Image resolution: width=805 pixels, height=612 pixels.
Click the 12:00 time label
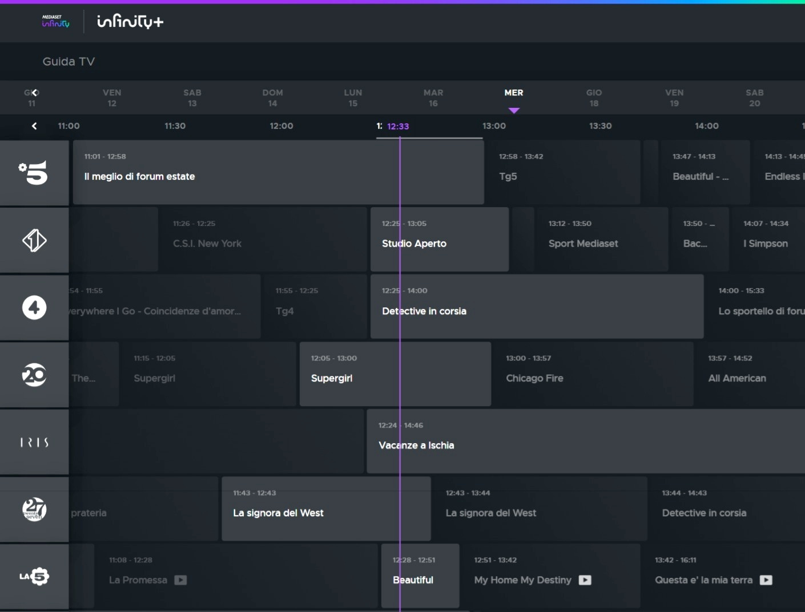pyautogui.click(x=281, y=126)
